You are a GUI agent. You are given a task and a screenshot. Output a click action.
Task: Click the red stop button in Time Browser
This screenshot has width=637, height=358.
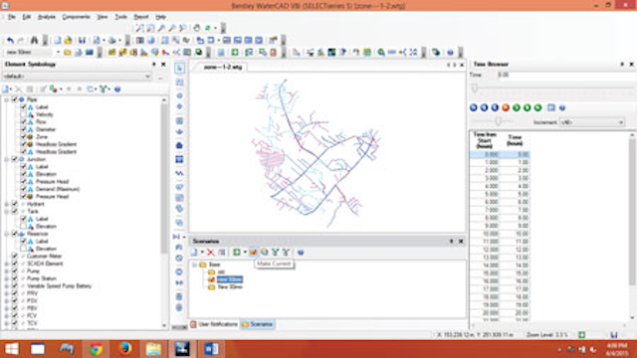point(506,108)
